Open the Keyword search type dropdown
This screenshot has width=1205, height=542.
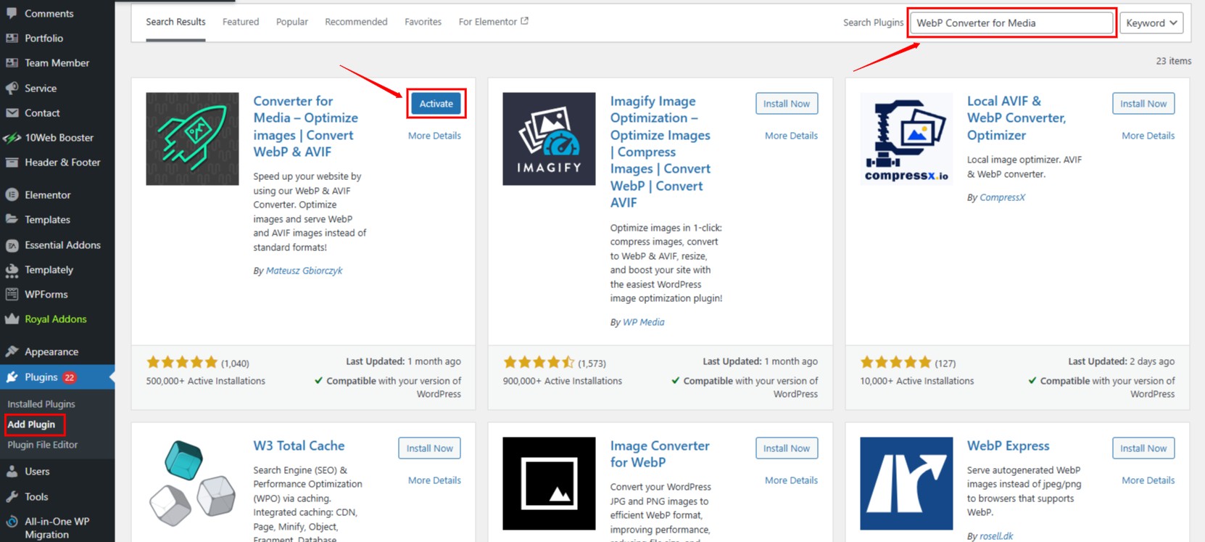[1151, 23]
